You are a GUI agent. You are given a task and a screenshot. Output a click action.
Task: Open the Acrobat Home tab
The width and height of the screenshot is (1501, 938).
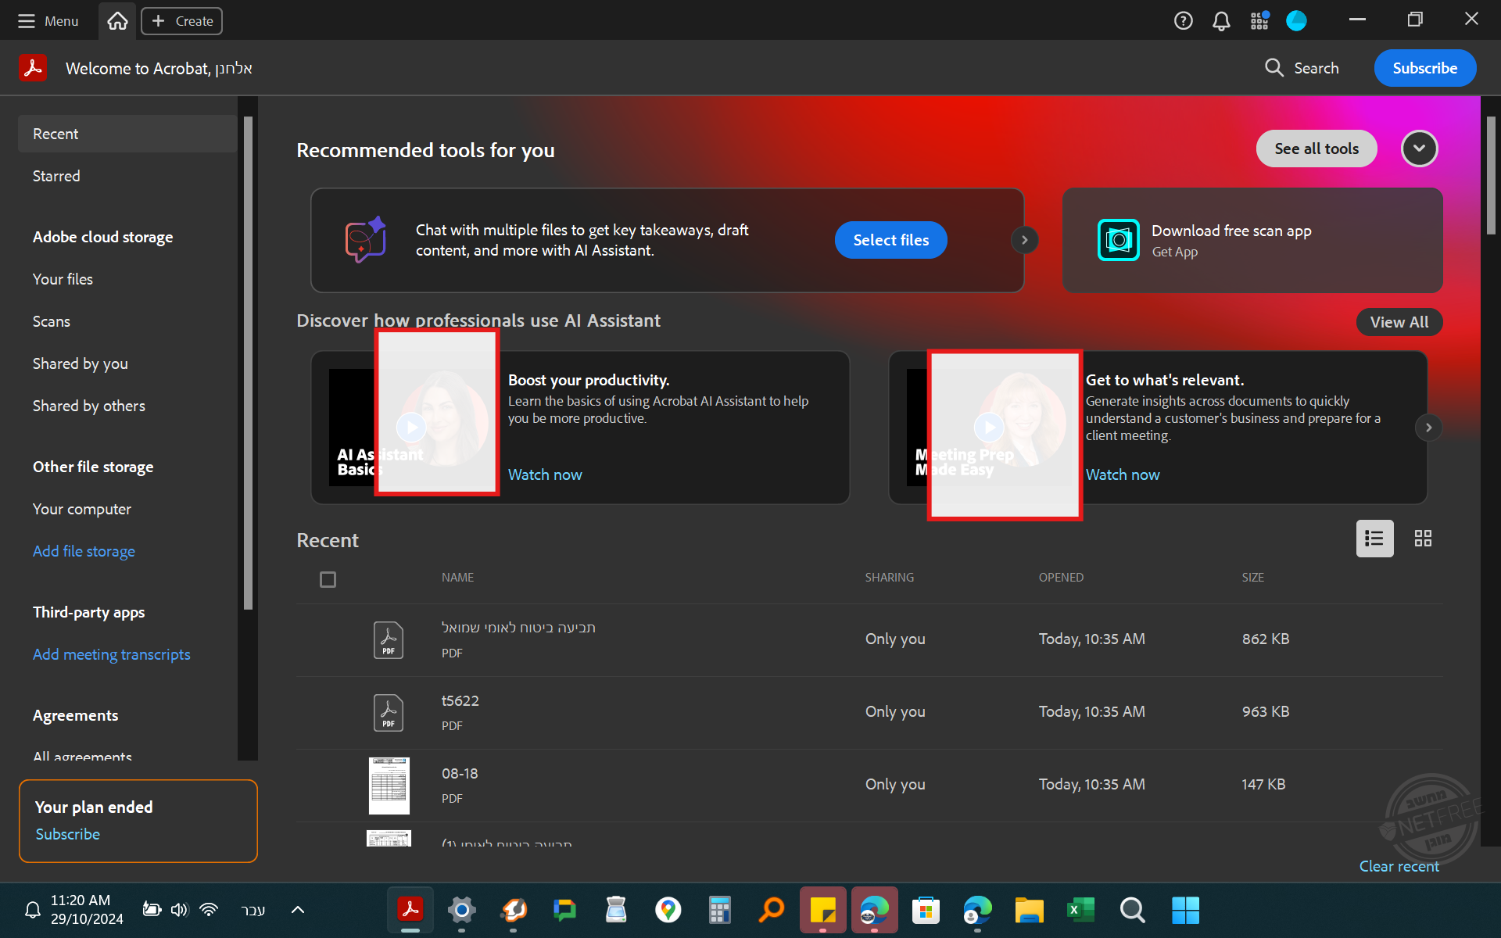pyautogui.click(x=117, y=21)
